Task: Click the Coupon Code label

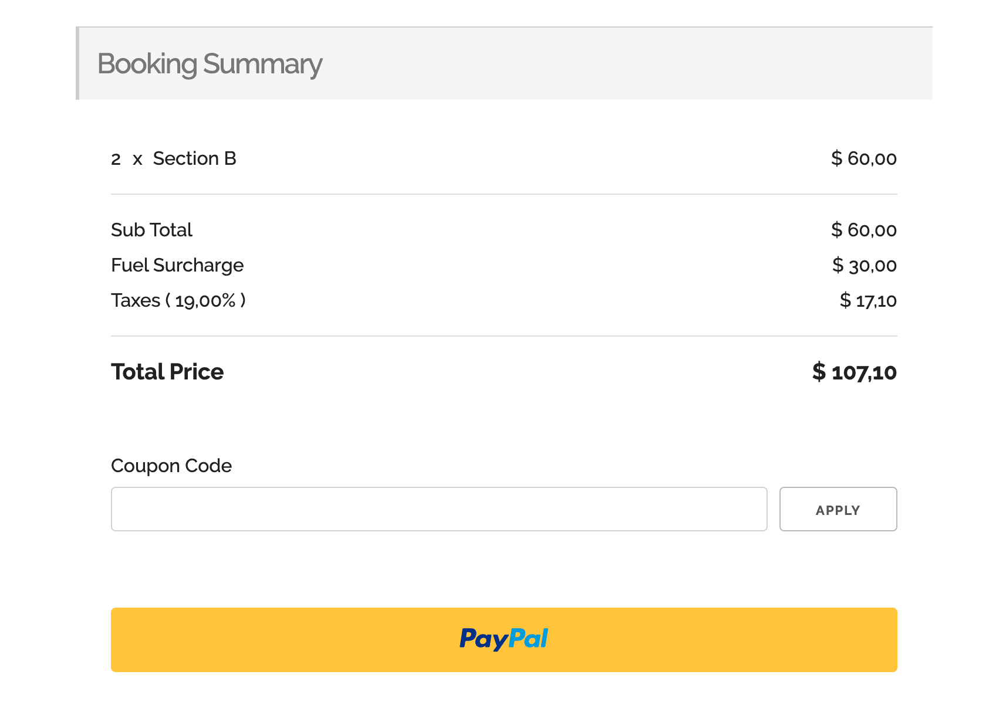Action: pyautogui.click(x=171, y=466)
